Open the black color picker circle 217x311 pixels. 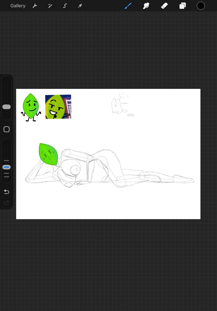click(x=201, y=6)
